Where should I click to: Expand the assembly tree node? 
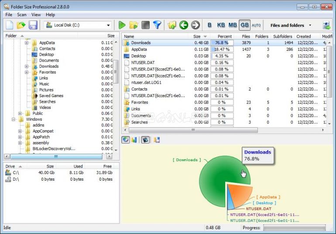tap(20, 143)
